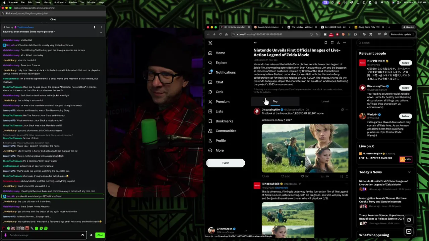Open Communities in the X sidebar
Screen dimensions: 429x241
pyautogui.click(x=222, y=131)
